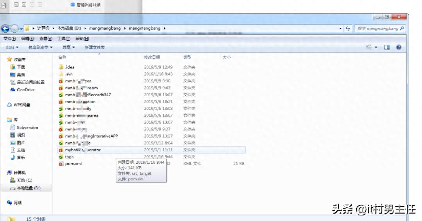This screenshot has width=422, height=221.
Task: Click the 2019/5/6 18:21 date cell
Action: pos(158,102)
